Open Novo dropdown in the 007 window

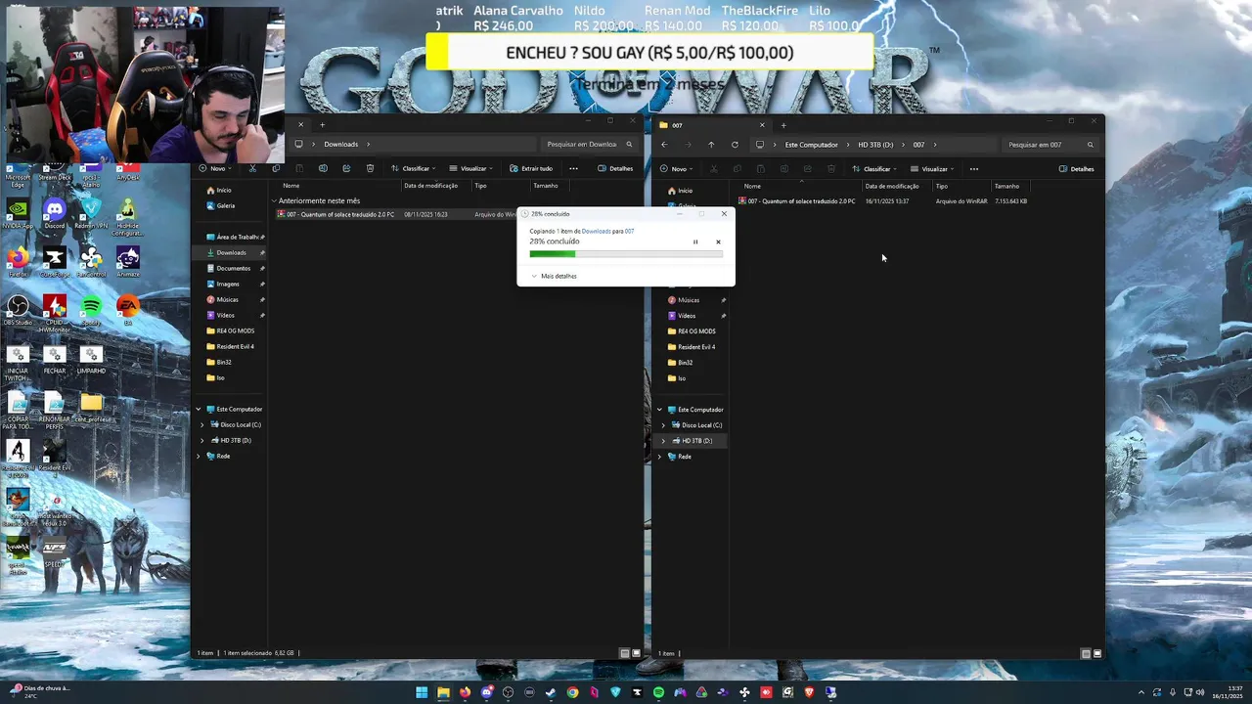[x=678, y=168]
